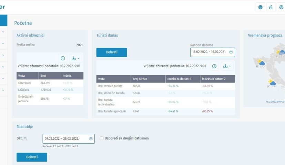Open calendar icon in Raspon datuma field
This screenshot has height=165, width=285.
point(231,52)
